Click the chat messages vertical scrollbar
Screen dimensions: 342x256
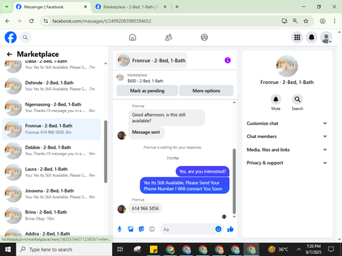point(234,181)
